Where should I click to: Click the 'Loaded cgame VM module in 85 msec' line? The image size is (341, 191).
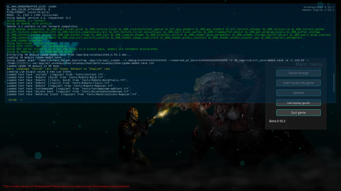33,66
